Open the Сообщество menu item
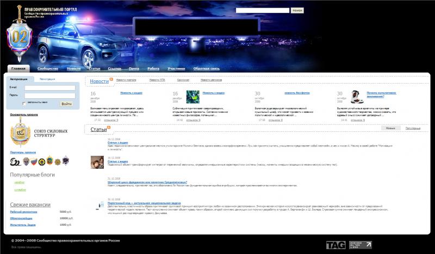 click(x=48, y=68)
